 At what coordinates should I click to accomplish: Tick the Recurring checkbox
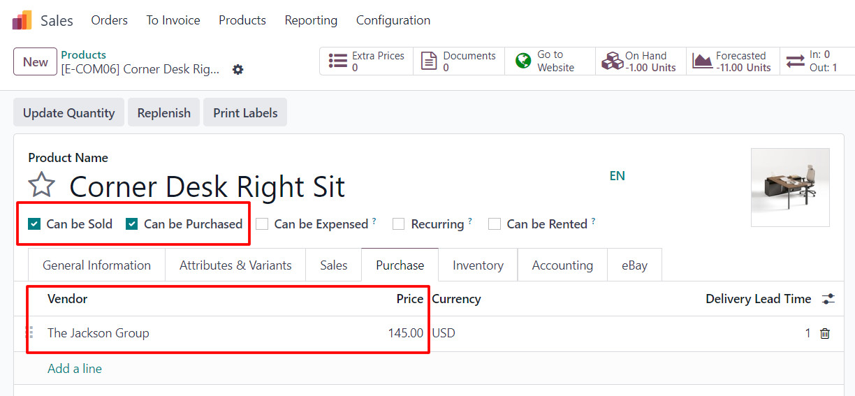[399, 224]
